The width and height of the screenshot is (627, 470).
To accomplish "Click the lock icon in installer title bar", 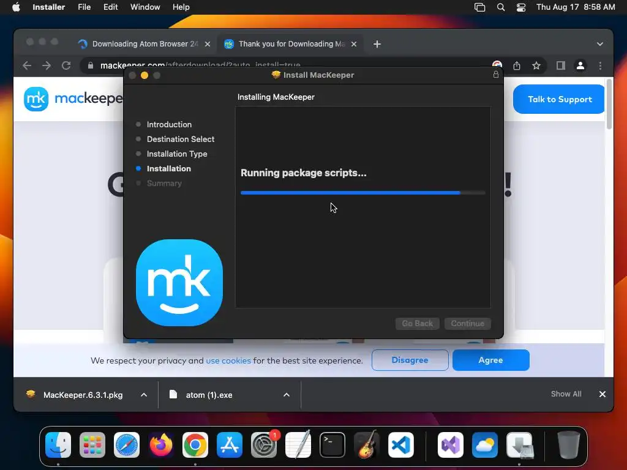I will (495, 74).
